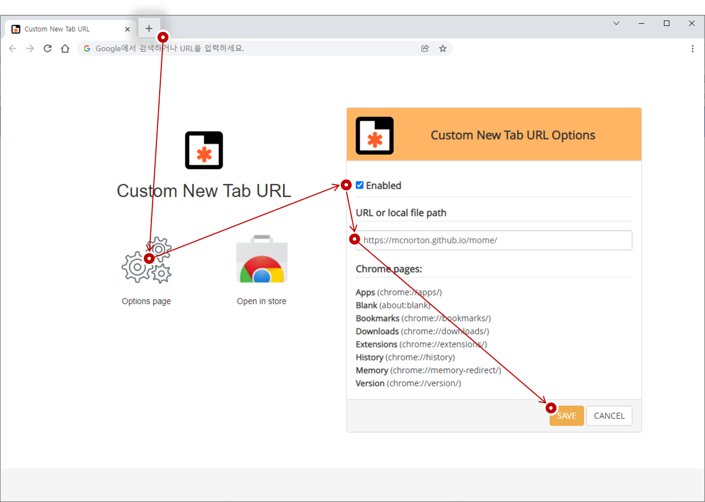The image size is (705, 502).
Task: Maximize the Chrome window
Action: (x=667, y=23)
